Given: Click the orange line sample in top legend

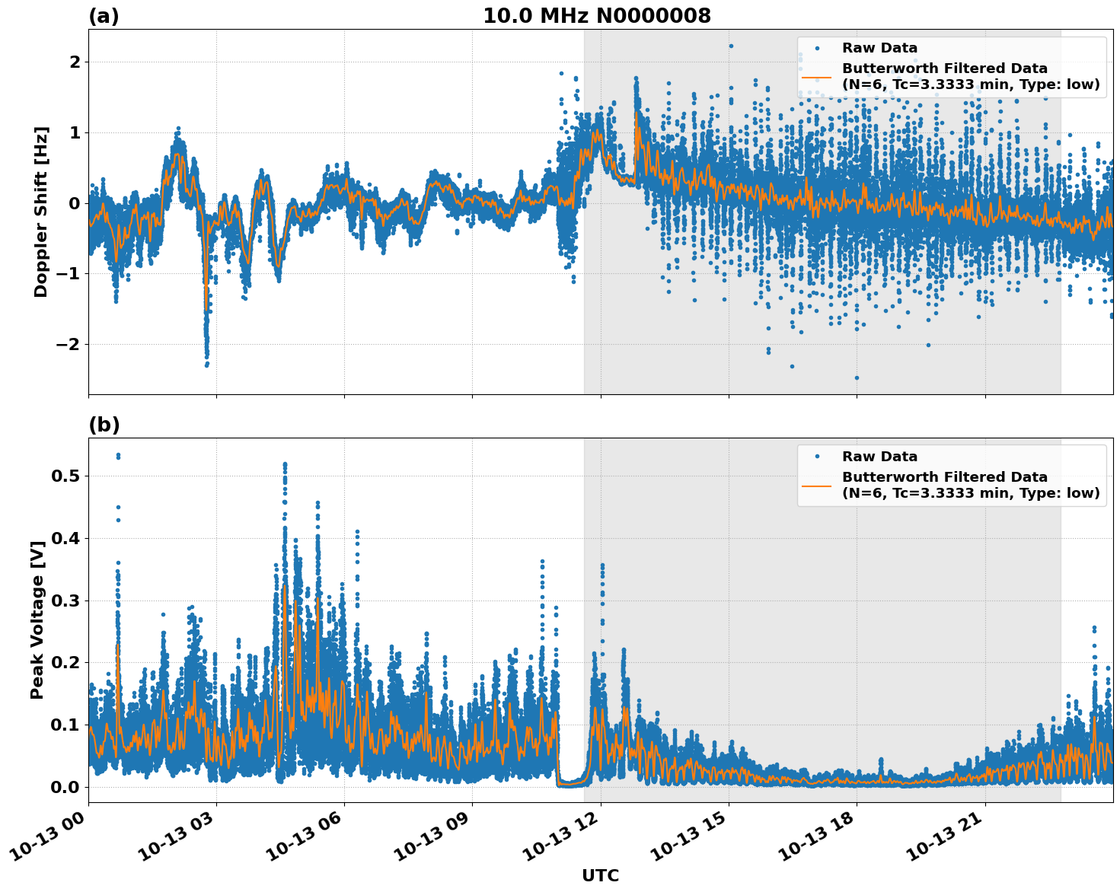Looking at the screenshot, I should click(817, 77).
